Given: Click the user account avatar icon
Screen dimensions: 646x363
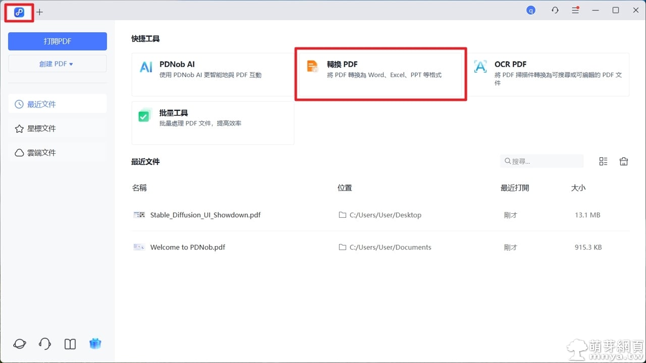Looking at the screenshot, I should (530, 10).
